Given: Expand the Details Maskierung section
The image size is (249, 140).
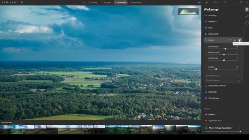Looking at the screenshot, I should point(223,76).
